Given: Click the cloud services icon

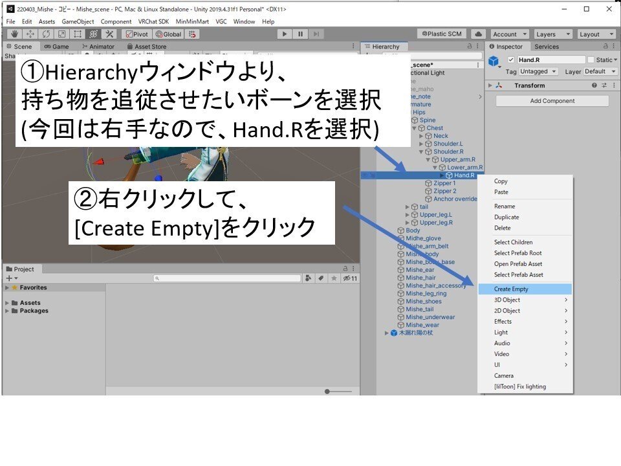Looking at the screenshot, I should tap(479, 34).
